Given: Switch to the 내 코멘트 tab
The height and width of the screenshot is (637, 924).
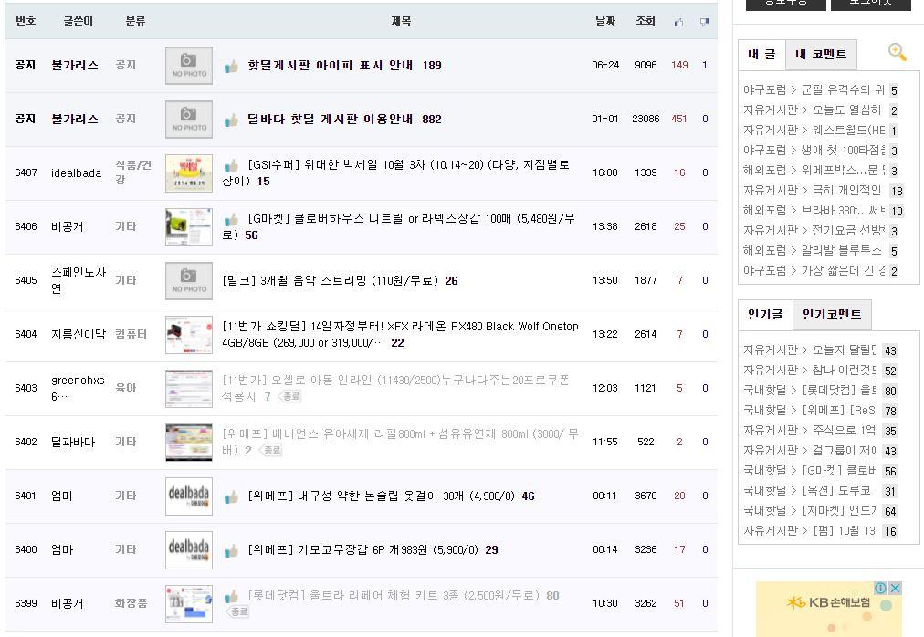Looking at the screenshot, I should tap(821, 55).
